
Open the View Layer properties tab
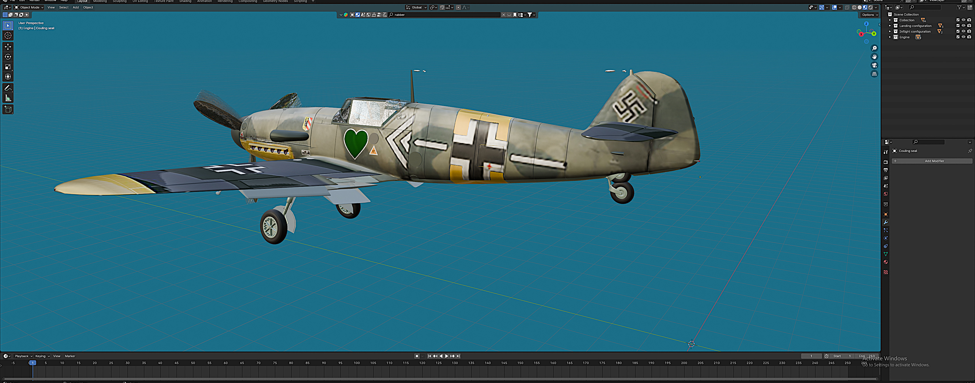(886, 178)
